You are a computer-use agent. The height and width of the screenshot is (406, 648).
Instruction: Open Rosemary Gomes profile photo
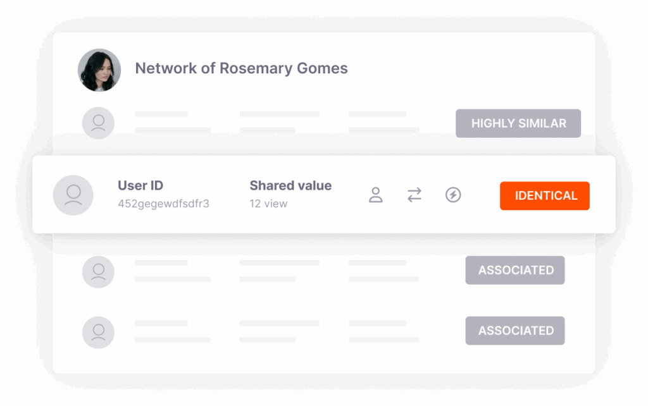(x=99, y=70)
